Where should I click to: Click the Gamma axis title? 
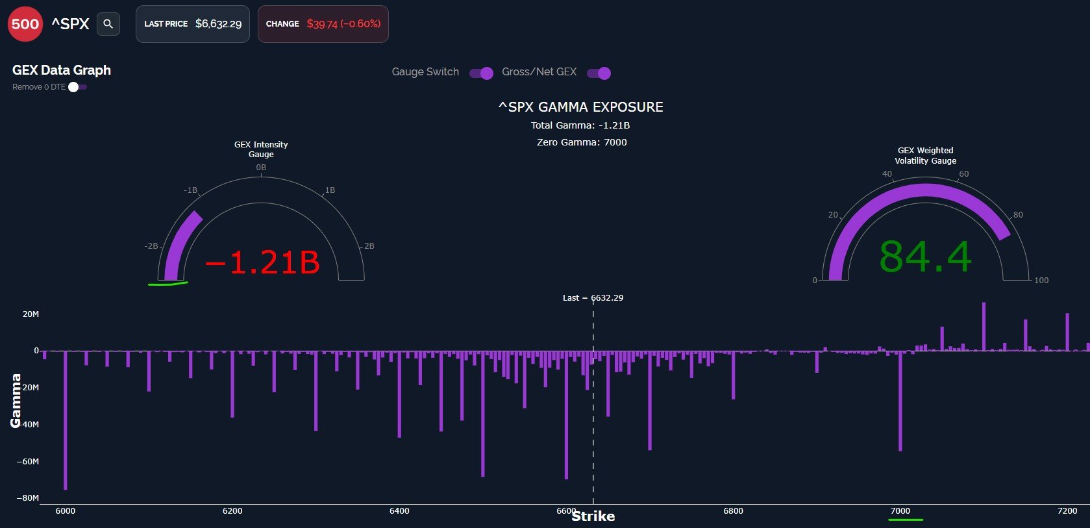click(x=16, y=401)
